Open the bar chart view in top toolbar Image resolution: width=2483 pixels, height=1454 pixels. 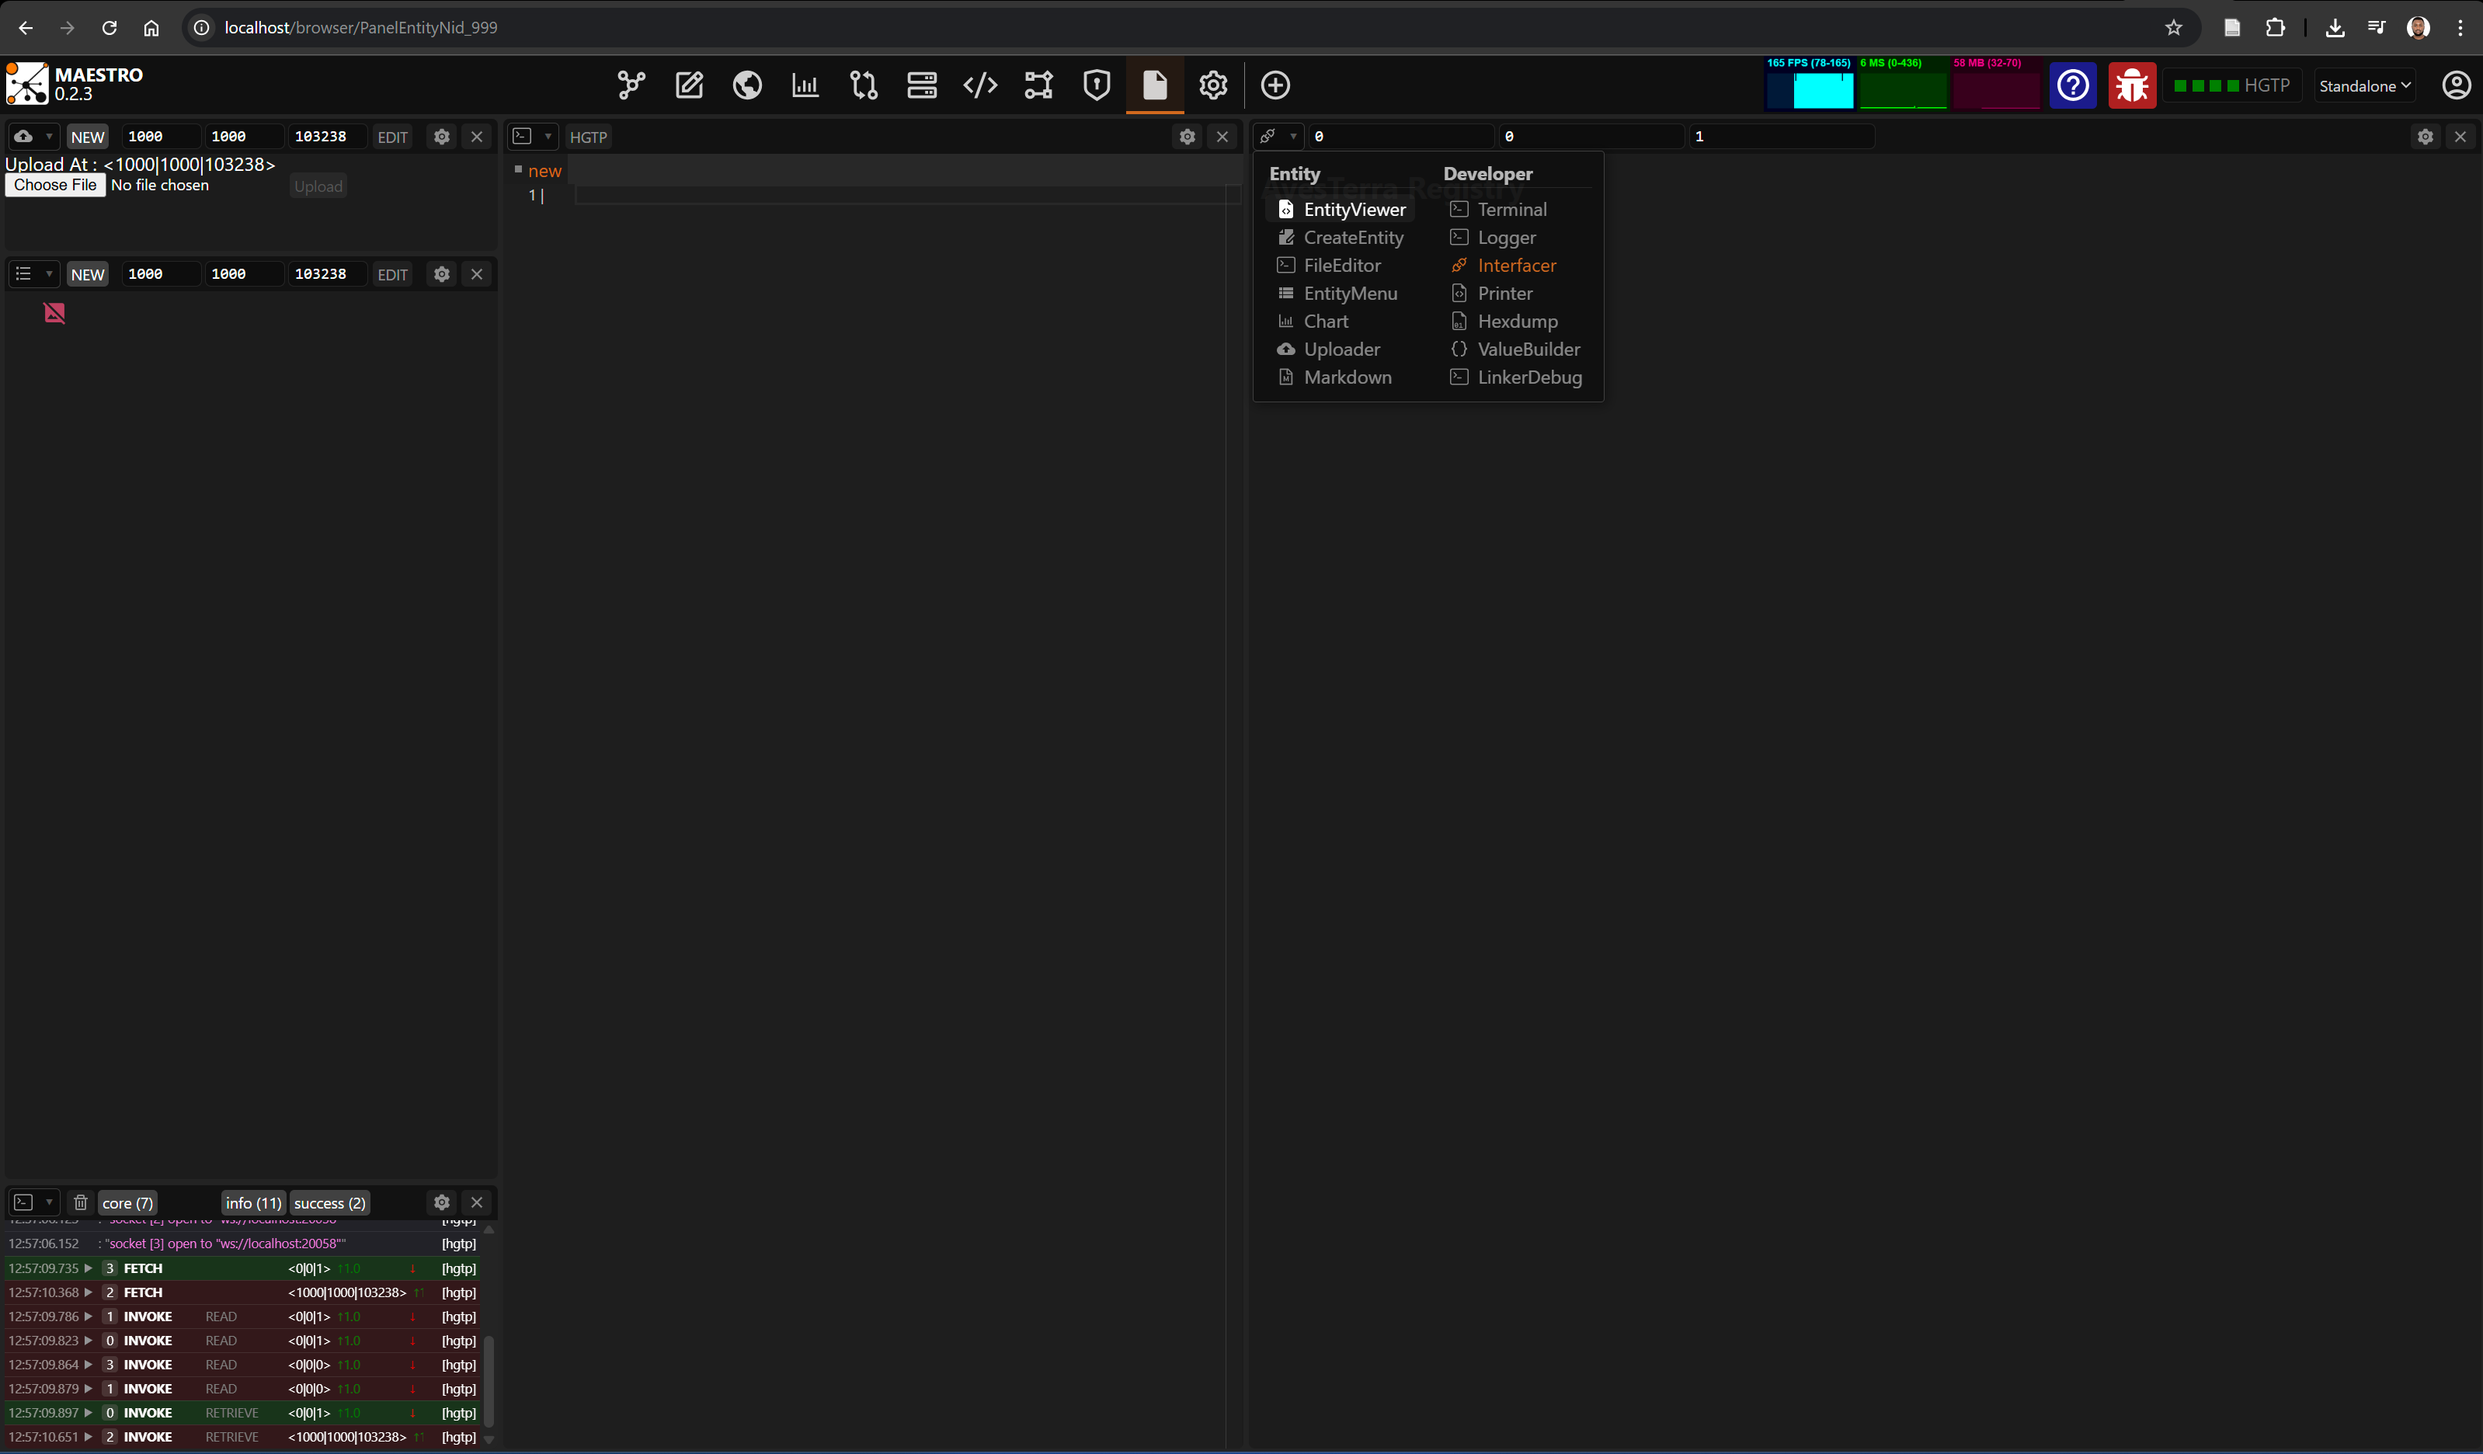click(805, 85)
